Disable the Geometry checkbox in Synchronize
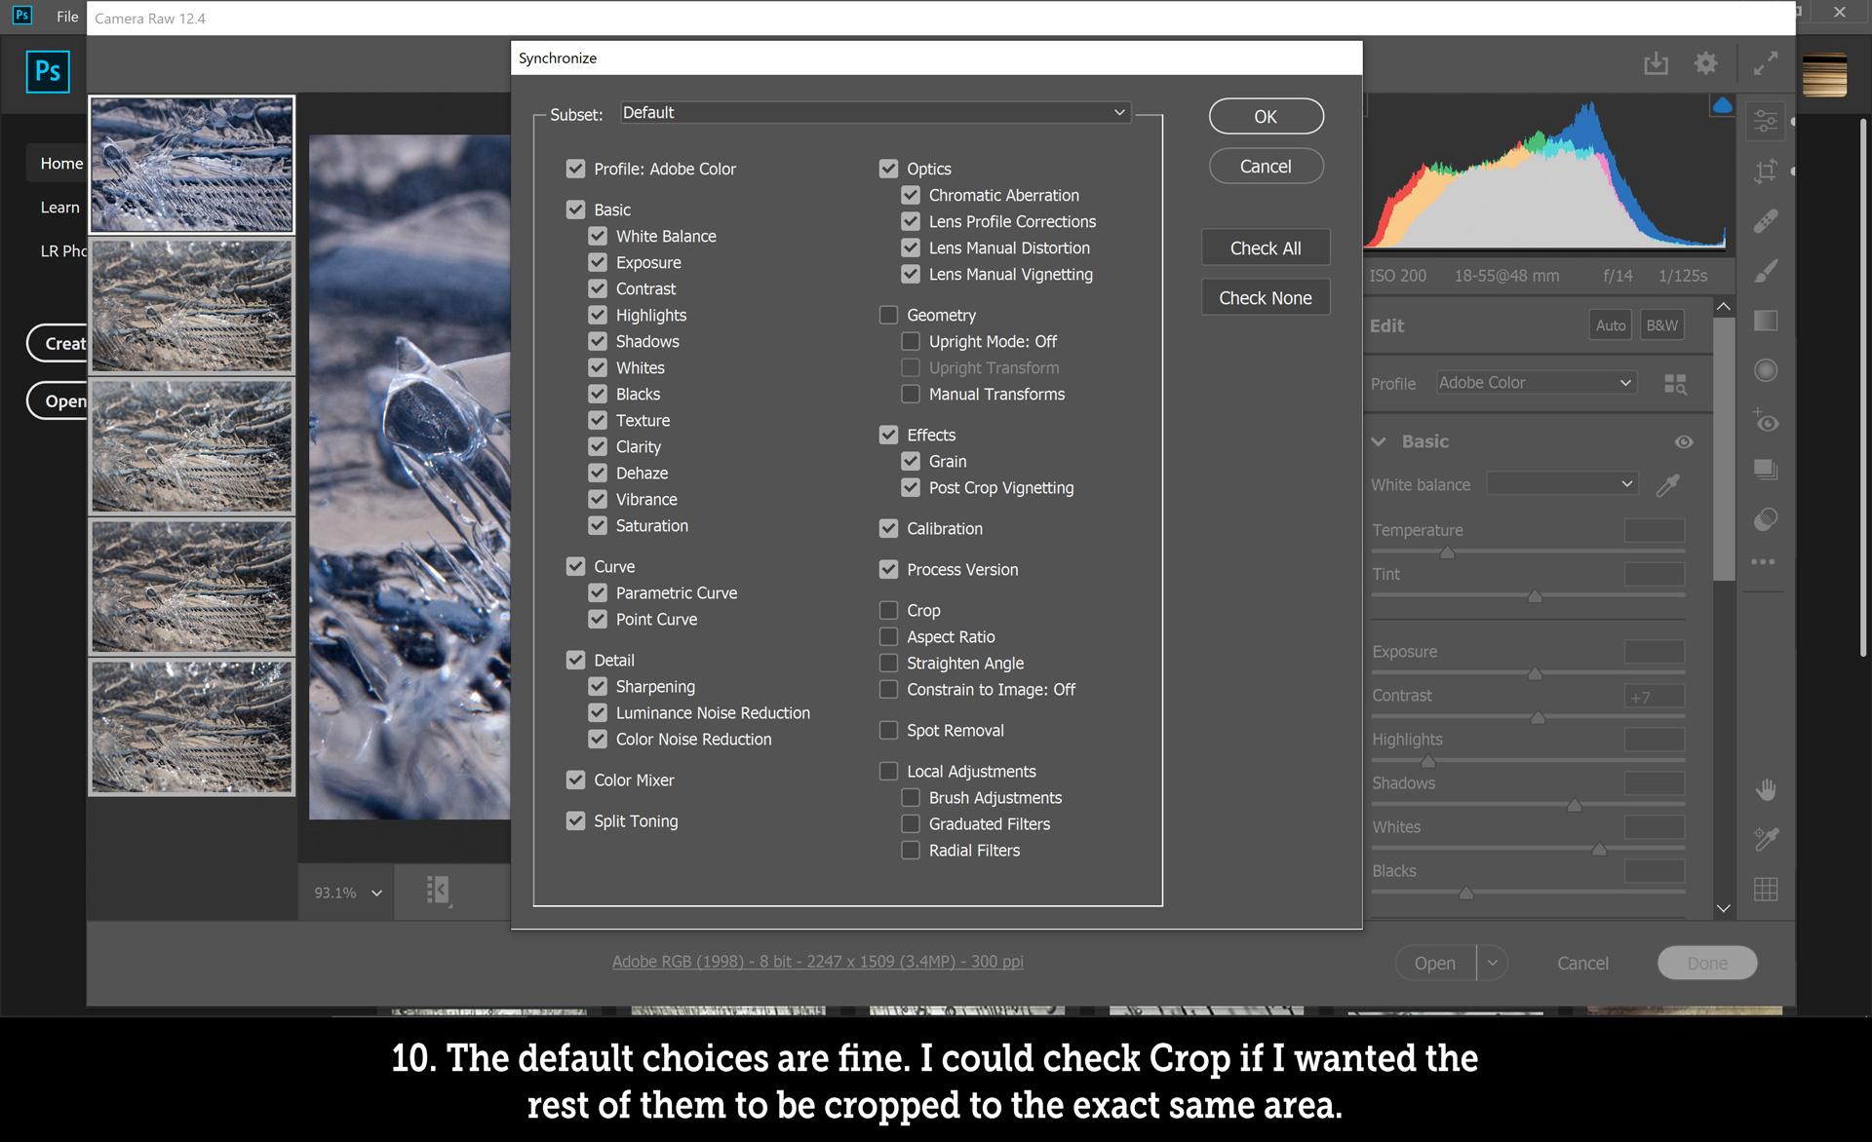 pyautogui.click(x=888, y=313)
